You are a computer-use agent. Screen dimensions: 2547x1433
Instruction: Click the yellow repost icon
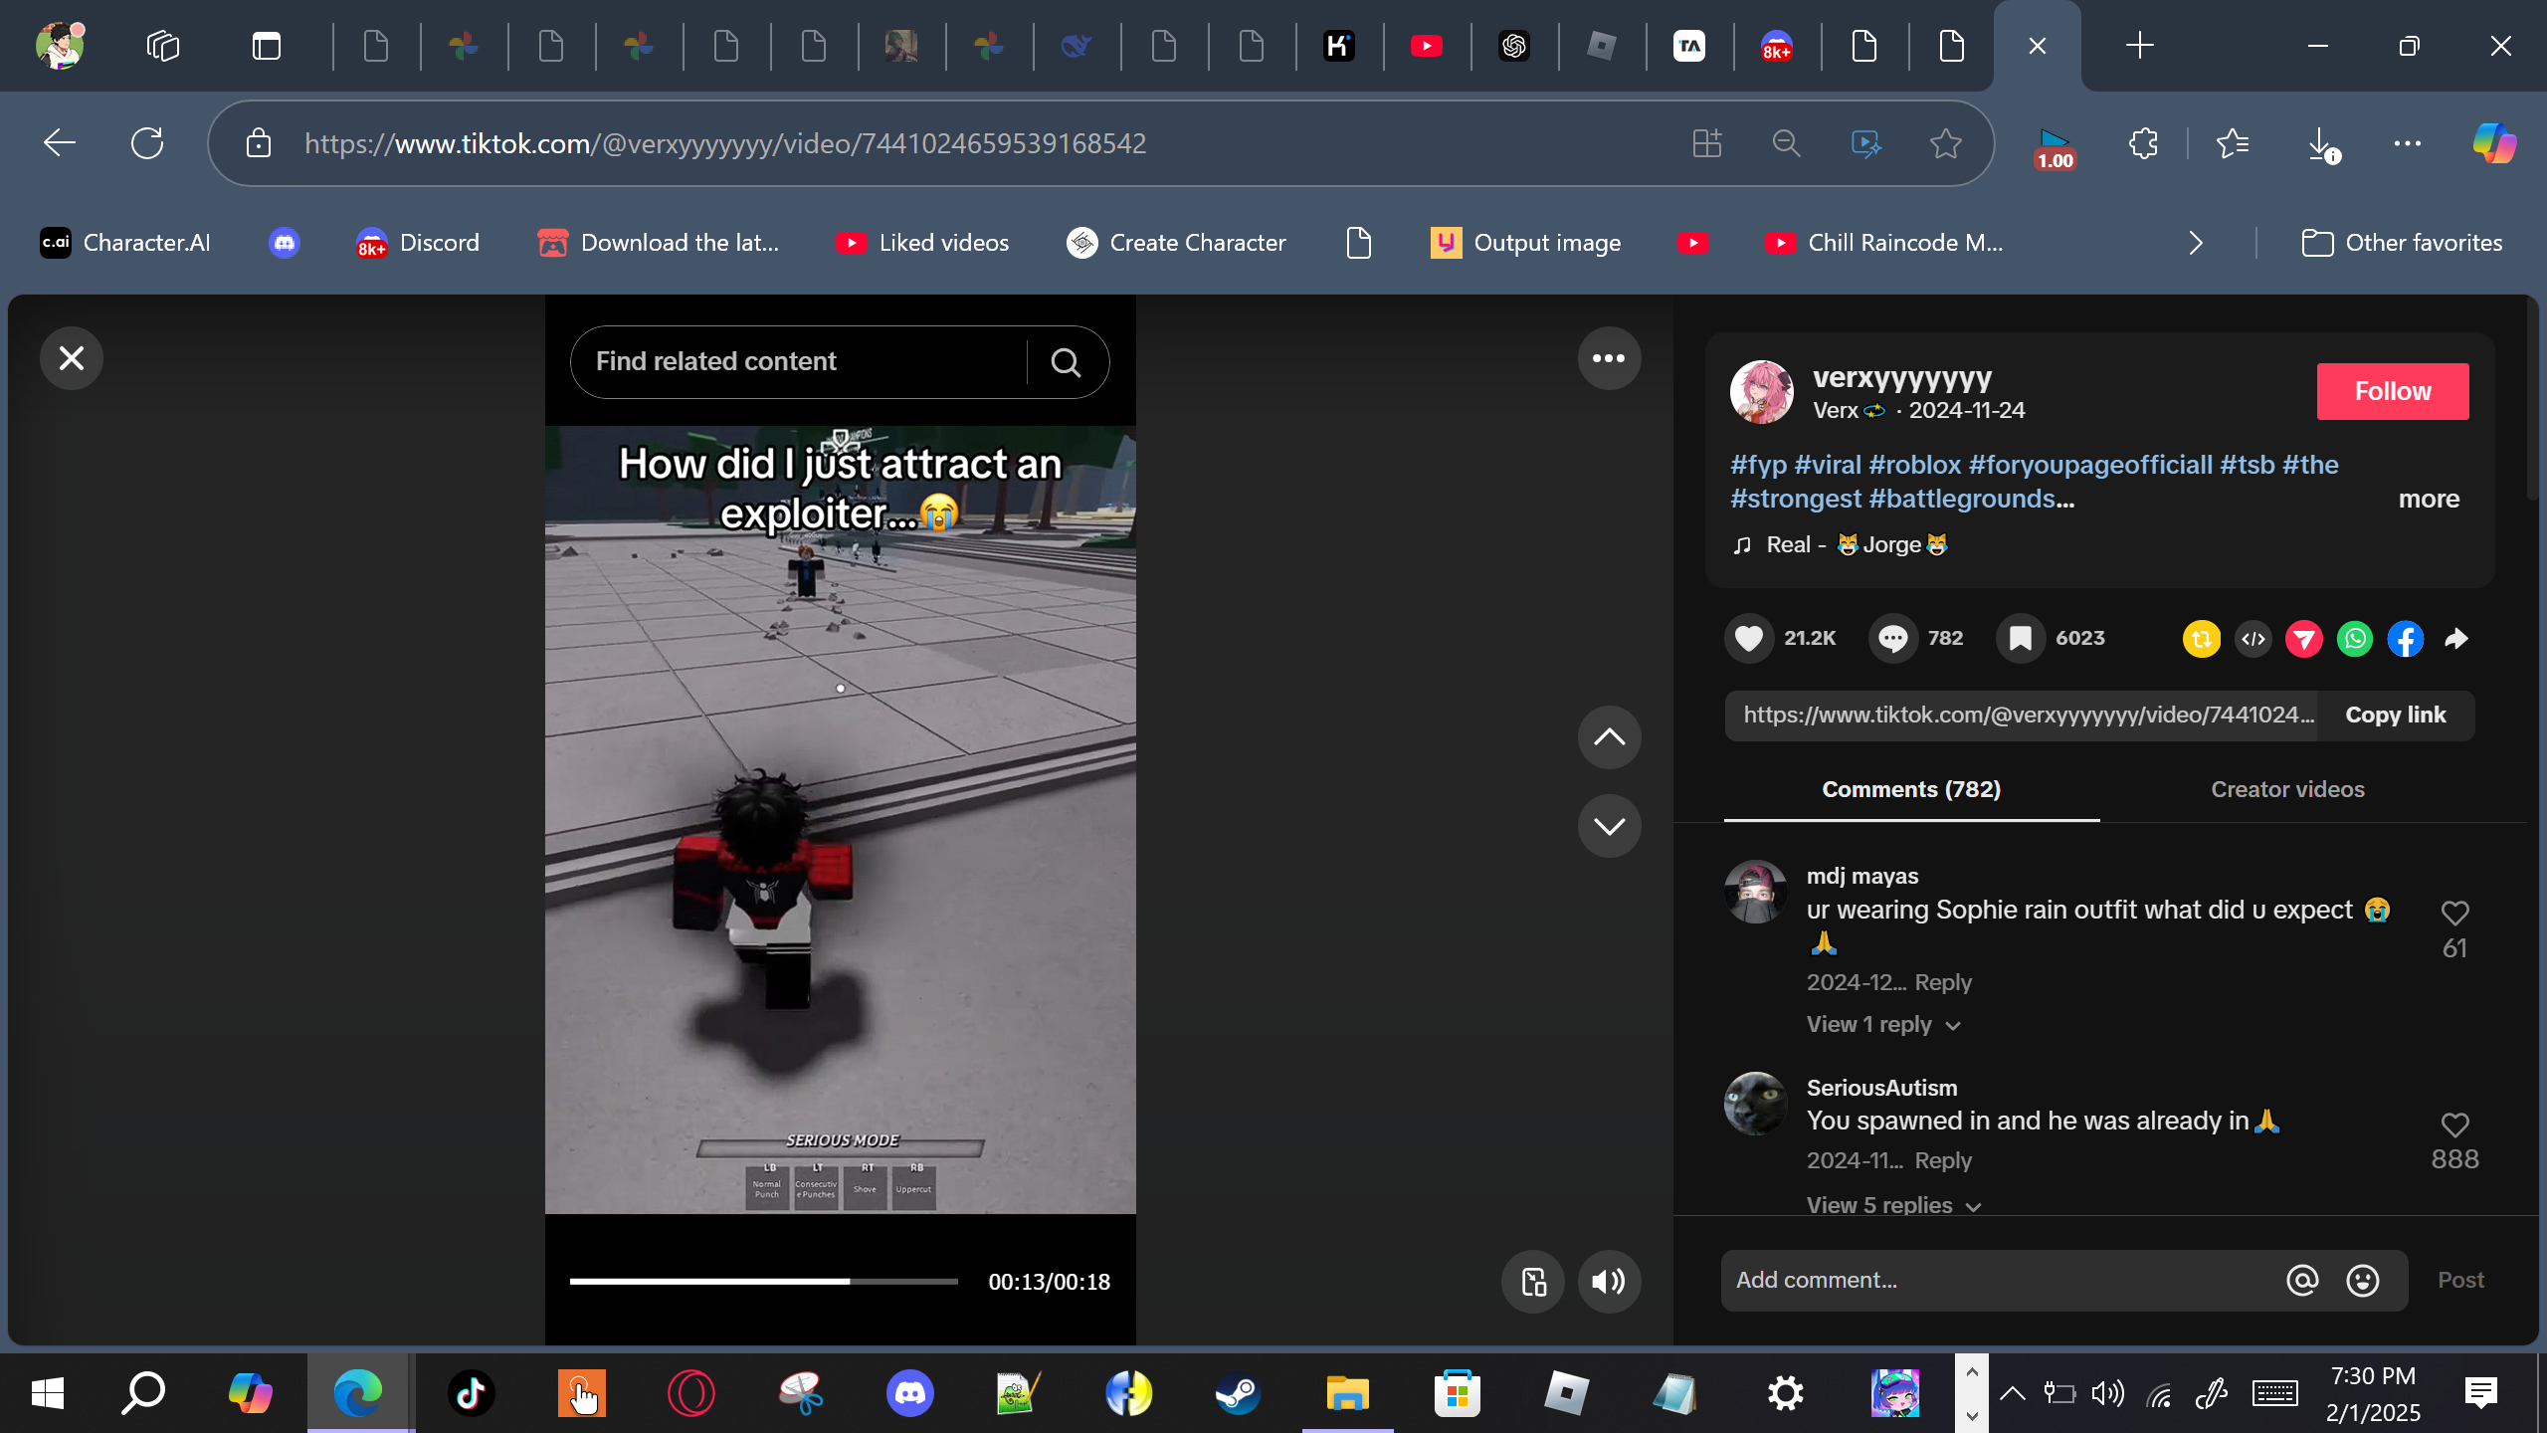click(2201, 639)
